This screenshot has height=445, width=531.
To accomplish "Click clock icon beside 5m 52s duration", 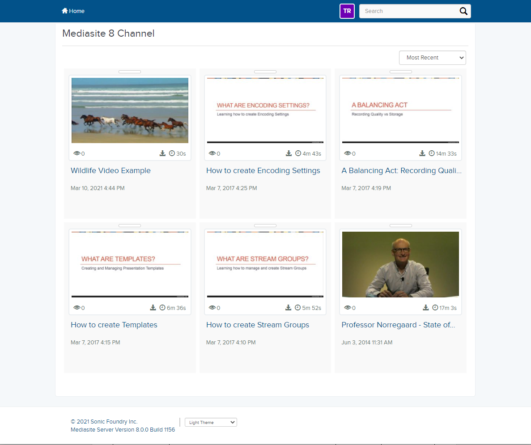I will pyautogui.click(x=297, y=308).
